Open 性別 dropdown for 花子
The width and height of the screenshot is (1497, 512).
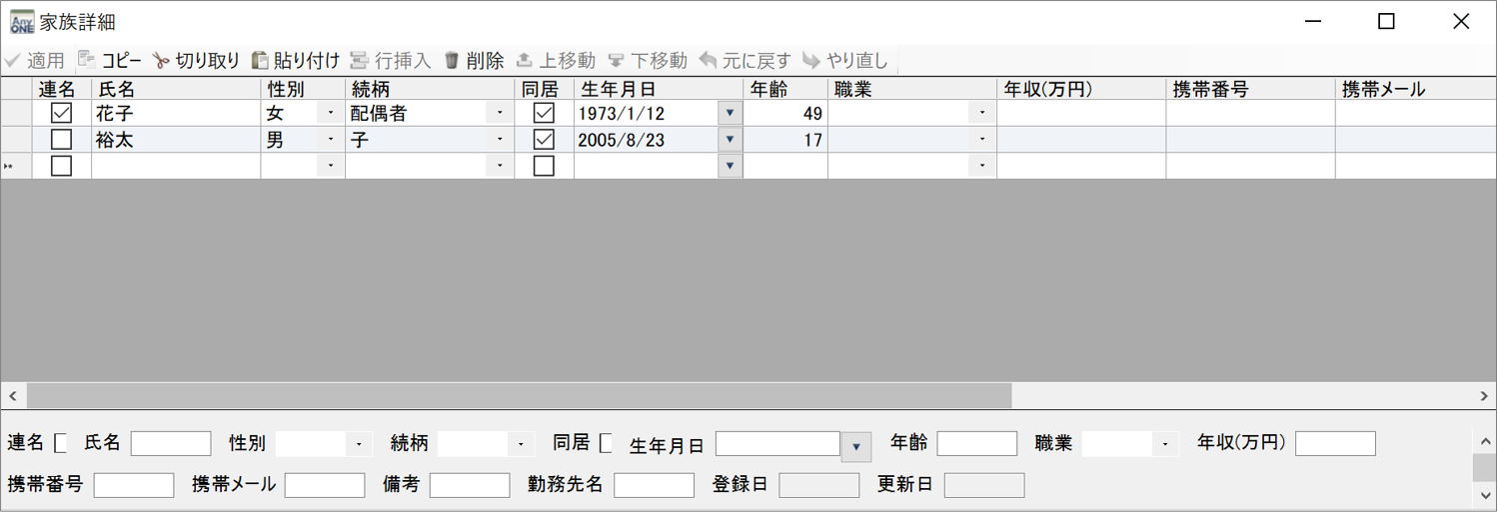(331, 114)
